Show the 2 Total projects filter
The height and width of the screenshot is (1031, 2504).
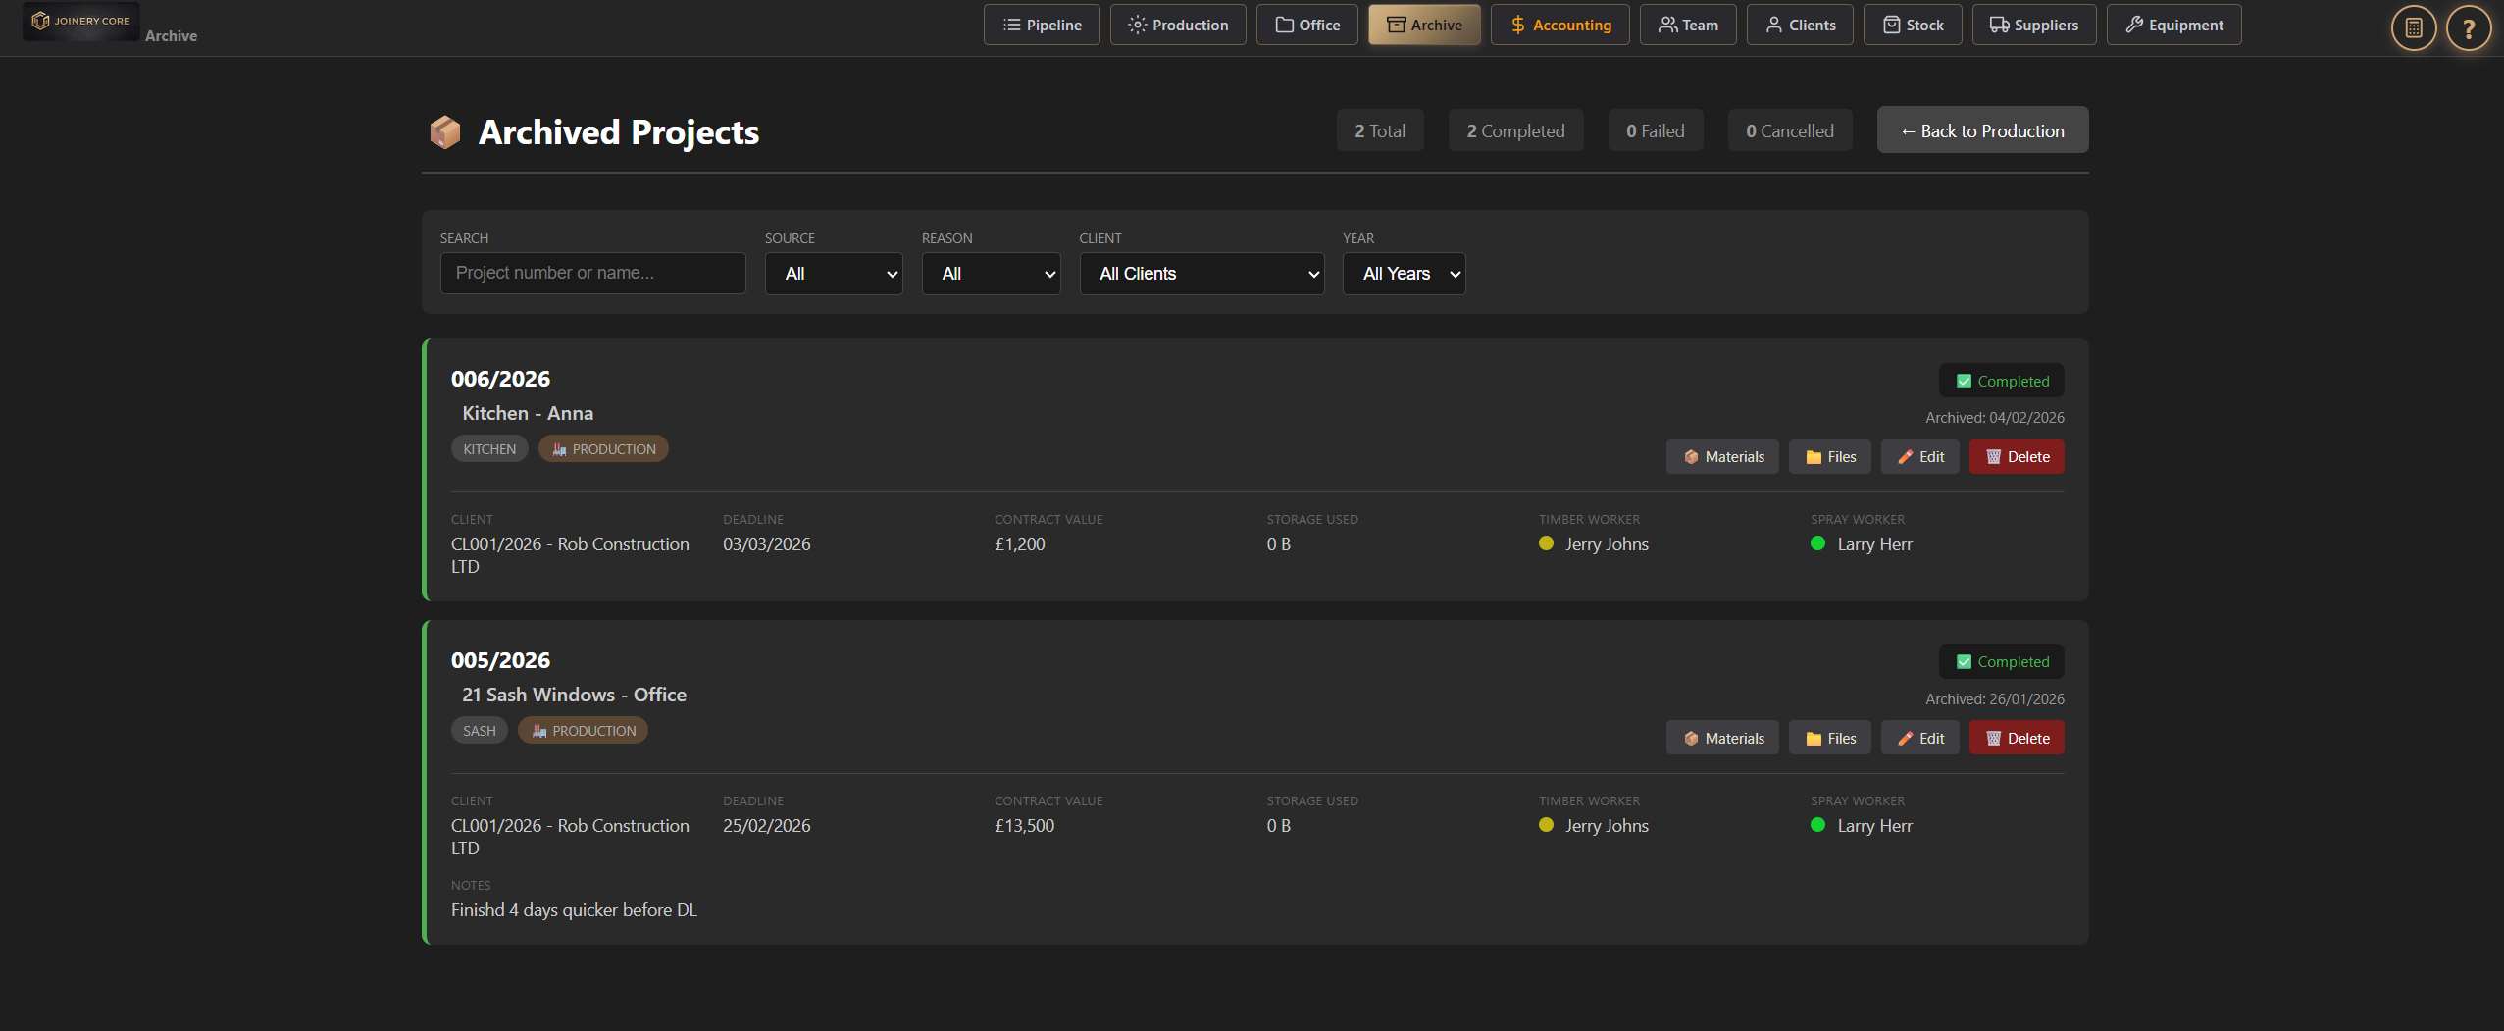click(x=1380, y=130)
